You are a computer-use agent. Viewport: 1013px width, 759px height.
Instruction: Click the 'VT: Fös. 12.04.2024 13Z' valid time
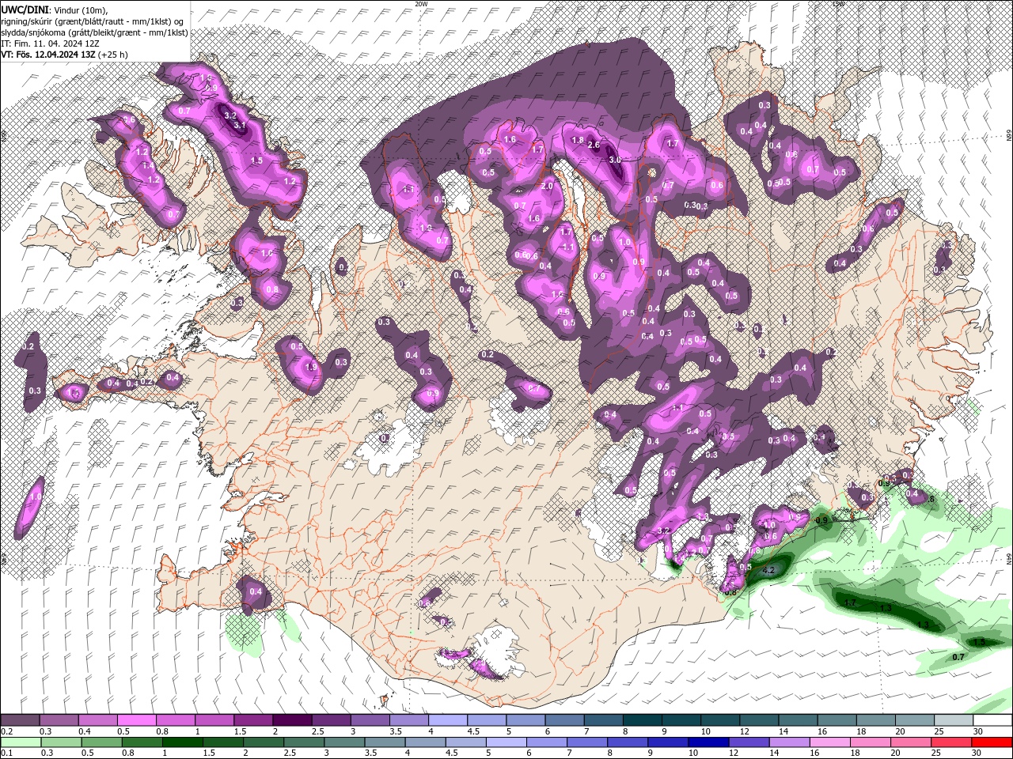click(48, 55)
